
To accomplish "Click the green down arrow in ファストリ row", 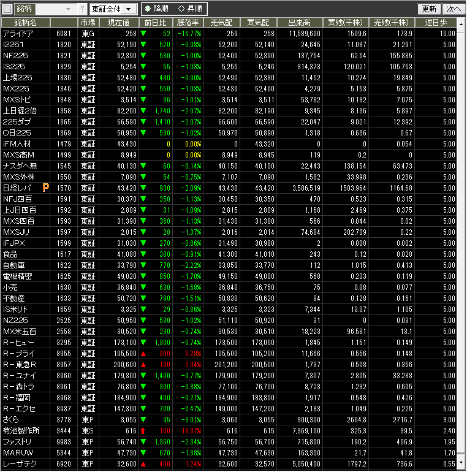I will [x=143, y=442].
